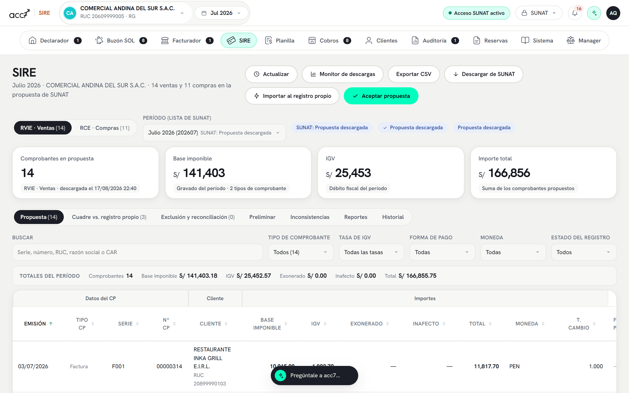629x393 pixels.
Task: Click Aceptar propuesta button
Action: (x=381, y=96)
